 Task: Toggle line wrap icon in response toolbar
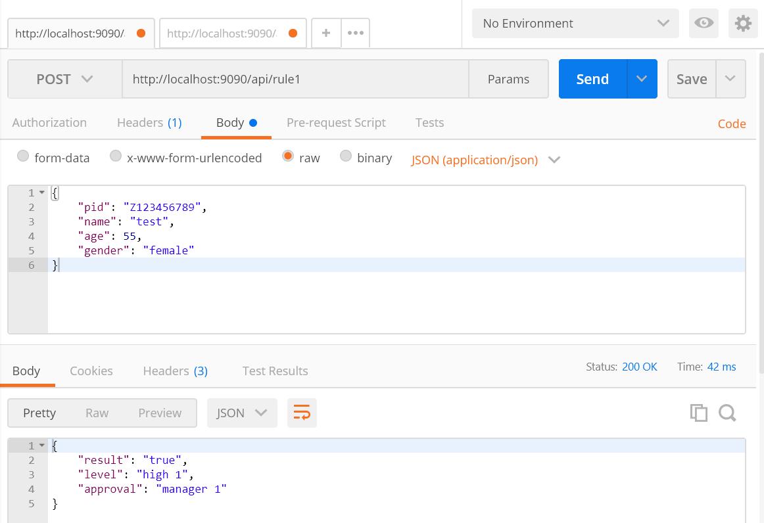[302, 413]
